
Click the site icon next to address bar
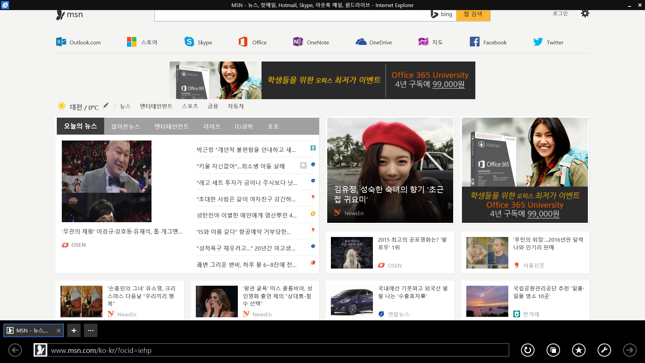pyautogui.click(x=40, y=350)
